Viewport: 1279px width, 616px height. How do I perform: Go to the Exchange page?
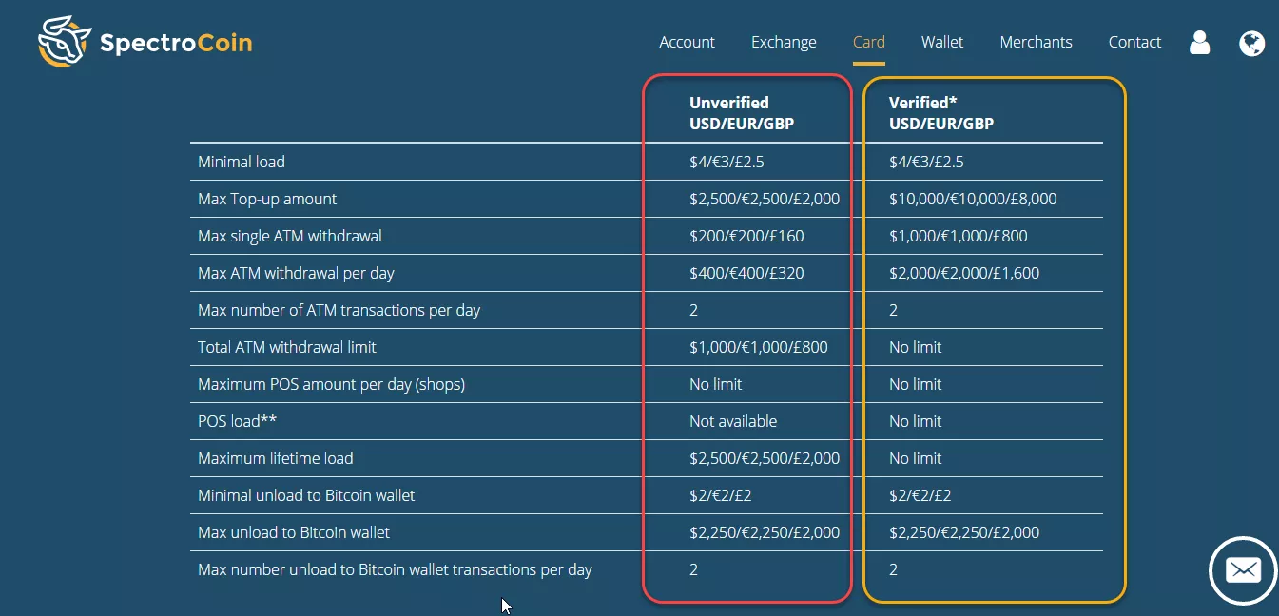pos(784,42)
